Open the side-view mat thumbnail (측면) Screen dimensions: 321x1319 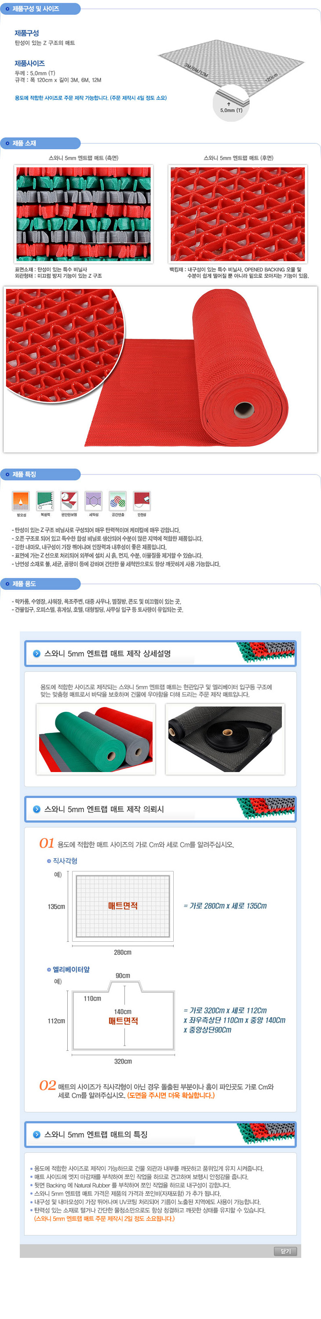coord(84,214)
